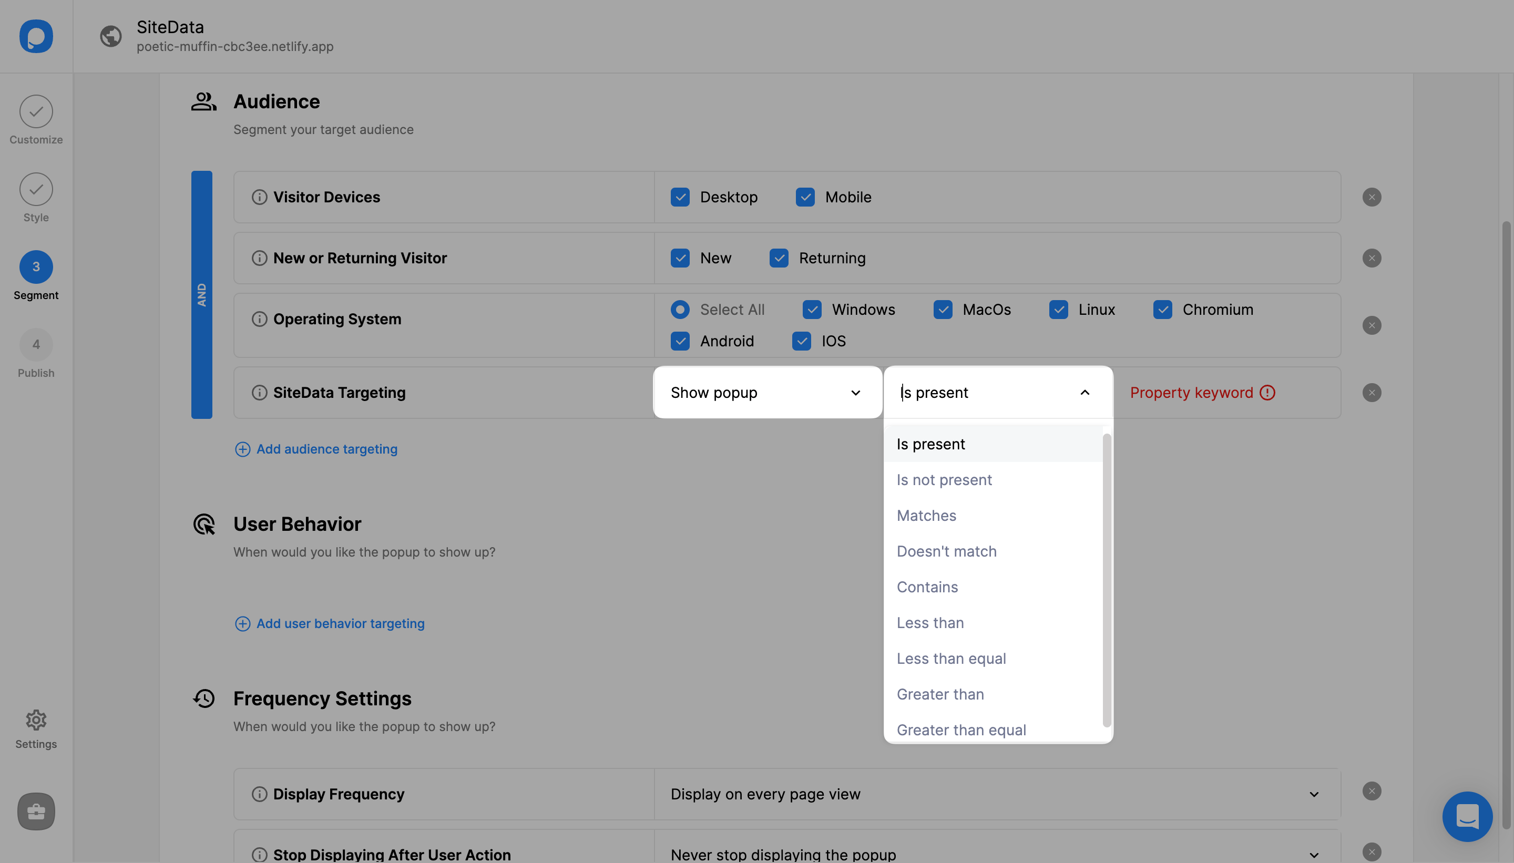Screen dimensions: 1514x863
Task: Click the Popupsmart logo icon
Action: coord(36,36)
